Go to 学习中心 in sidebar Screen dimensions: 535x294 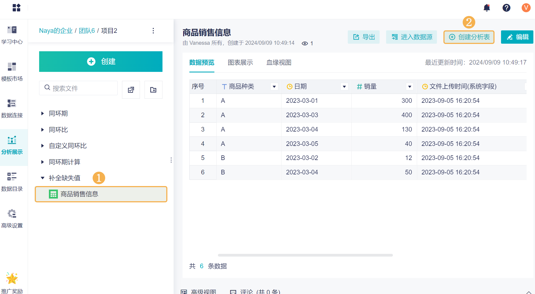(x=12, y=35)
